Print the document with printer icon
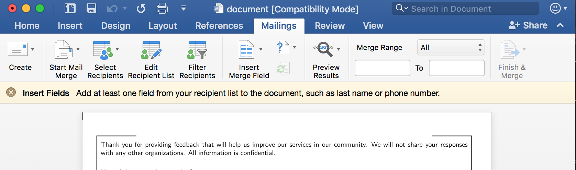 (x=162, y=8)
